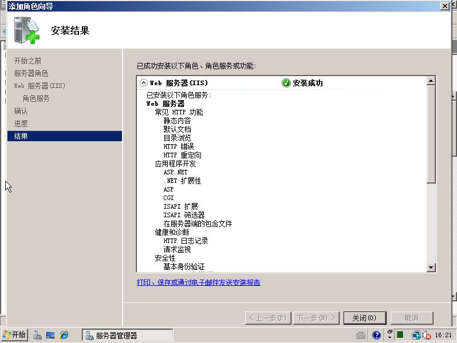Click the keyboard tray icon
457x343 pixels.
(x=361, y=335)
